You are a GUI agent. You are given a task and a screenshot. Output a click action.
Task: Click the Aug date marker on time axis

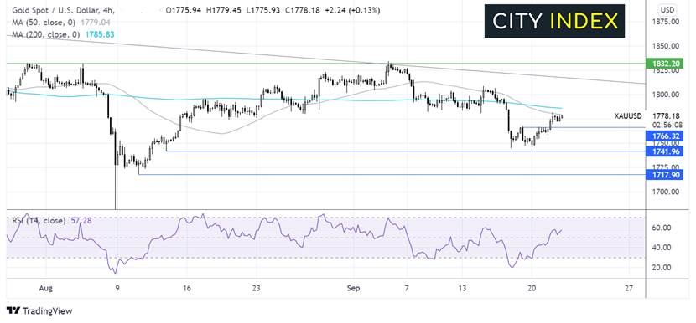click(x=46, y=289)
